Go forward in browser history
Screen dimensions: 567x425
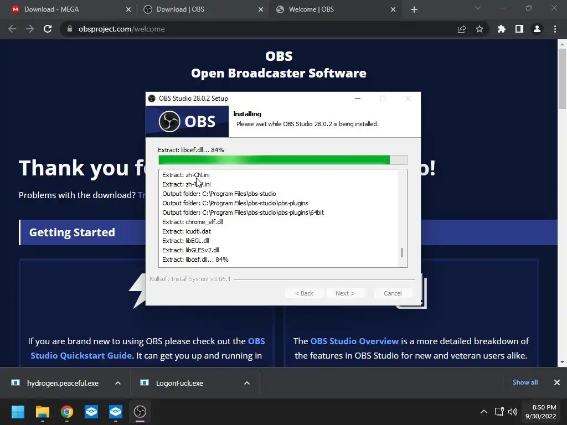30,29
